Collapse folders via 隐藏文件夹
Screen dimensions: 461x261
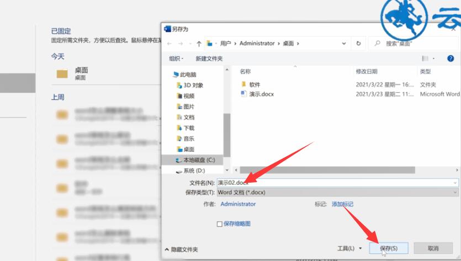click(182, 249)
